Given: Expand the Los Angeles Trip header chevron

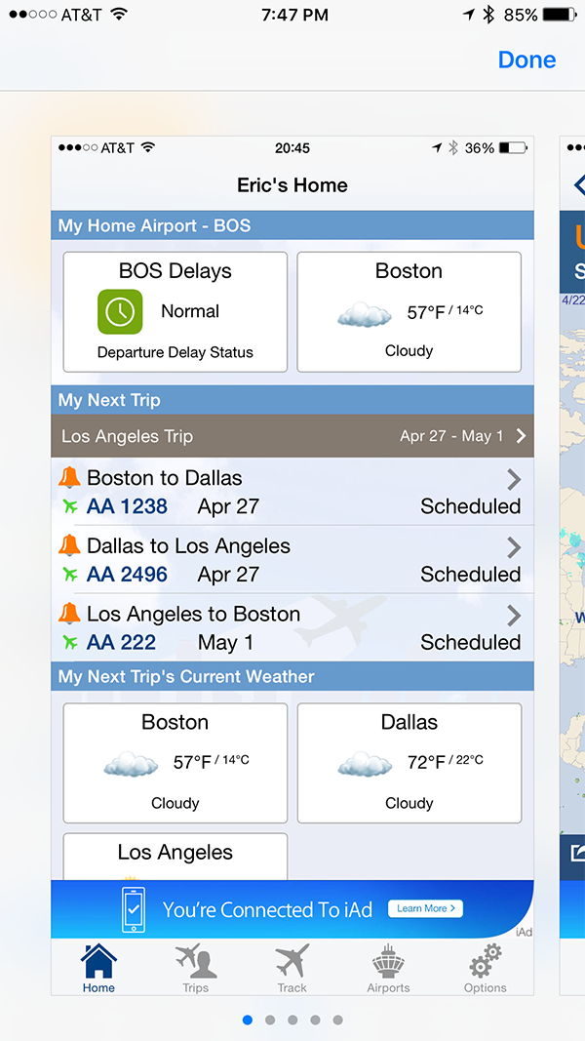Looking at the screenshot, I should pyautogui.click(x=521, y=436).
